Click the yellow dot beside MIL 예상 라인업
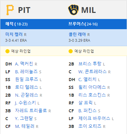Viewport: 127px width, 134px height. (71, 51)
